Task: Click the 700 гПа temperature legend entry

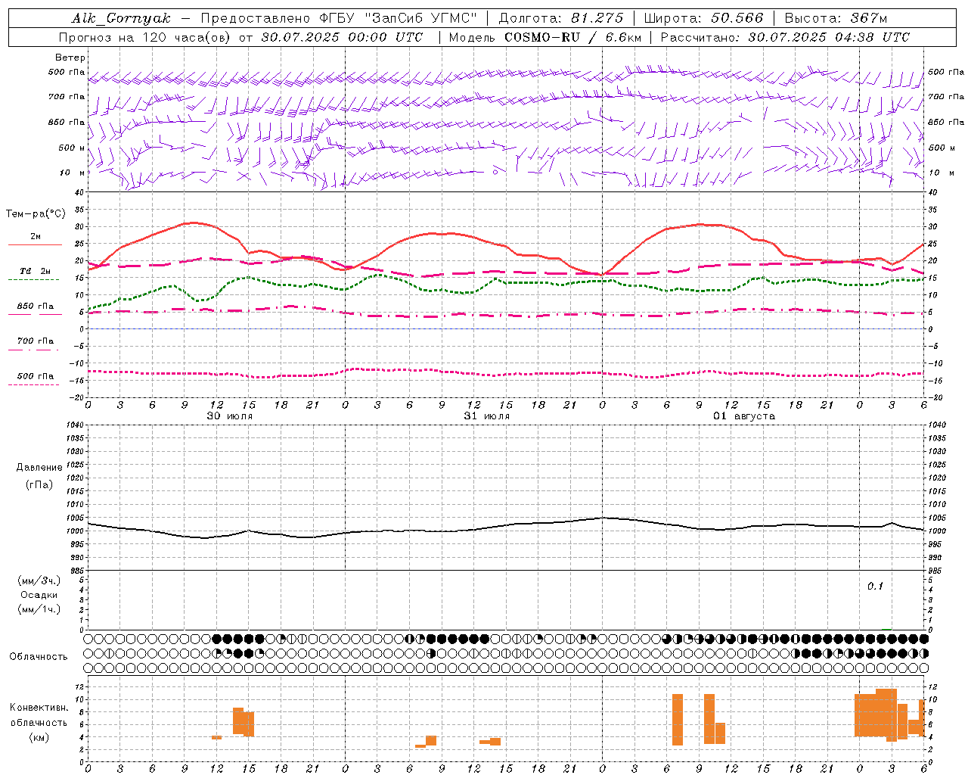Action: coord(36,341)
